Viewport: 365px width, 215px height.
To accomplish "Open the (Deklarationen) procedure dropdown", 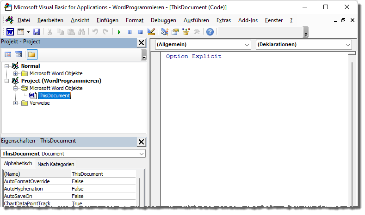I will coord(304,45).
